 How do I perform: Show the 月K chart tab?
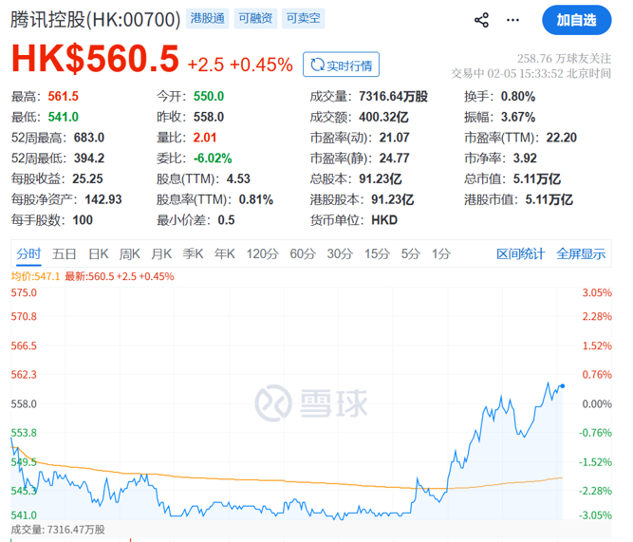tap(161, 253)
